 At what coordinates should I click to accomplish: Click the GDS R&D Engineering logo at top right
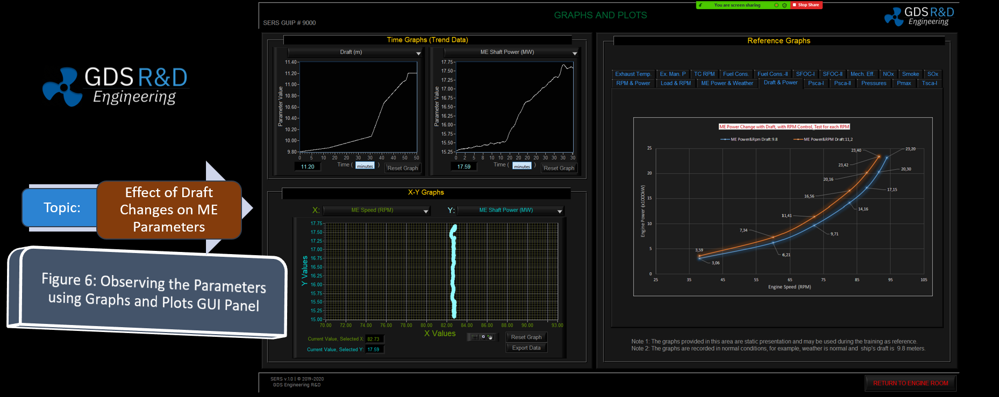(919, 16)
